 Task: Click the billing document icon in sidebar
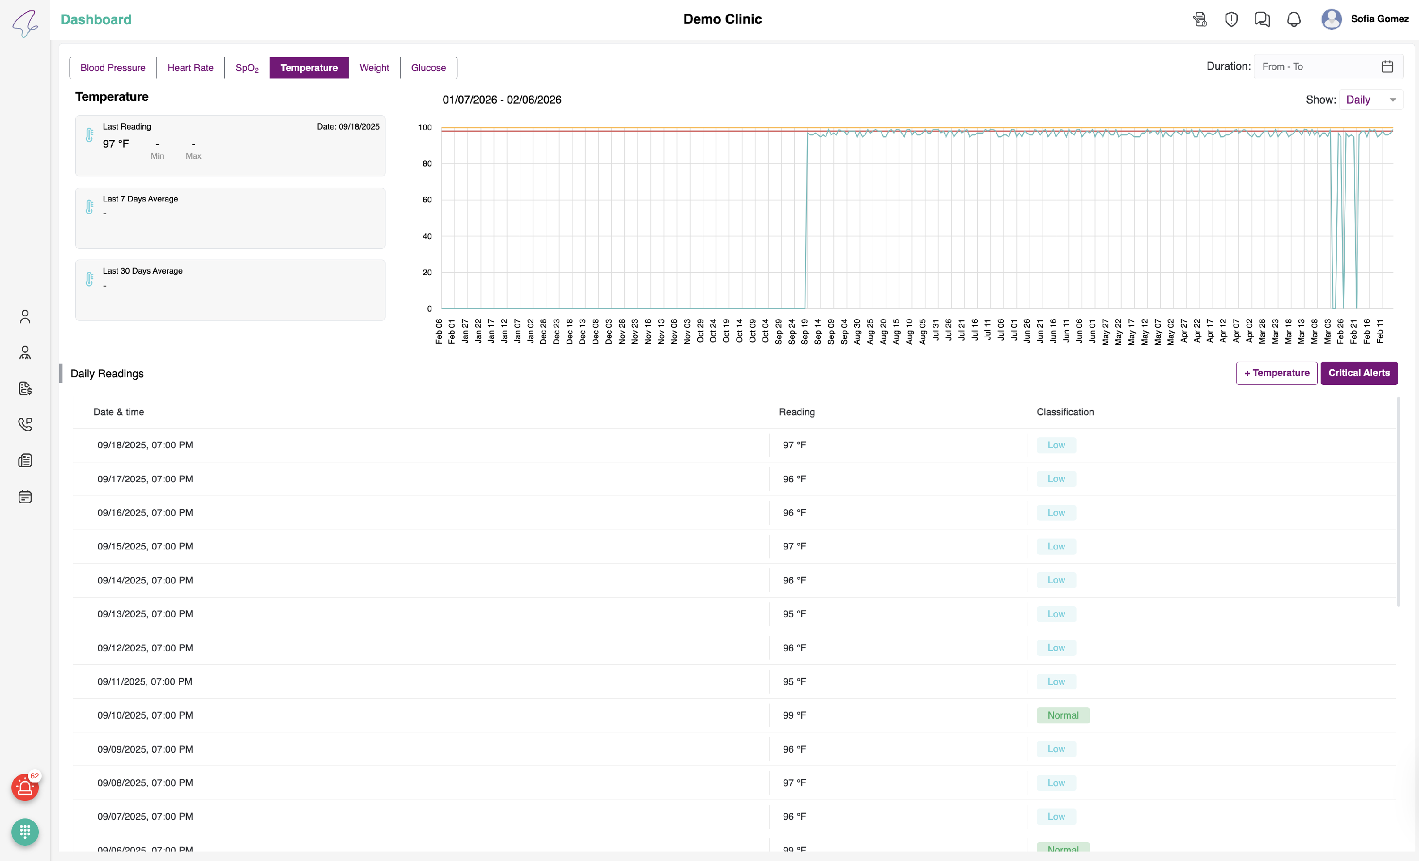(25, 389)
